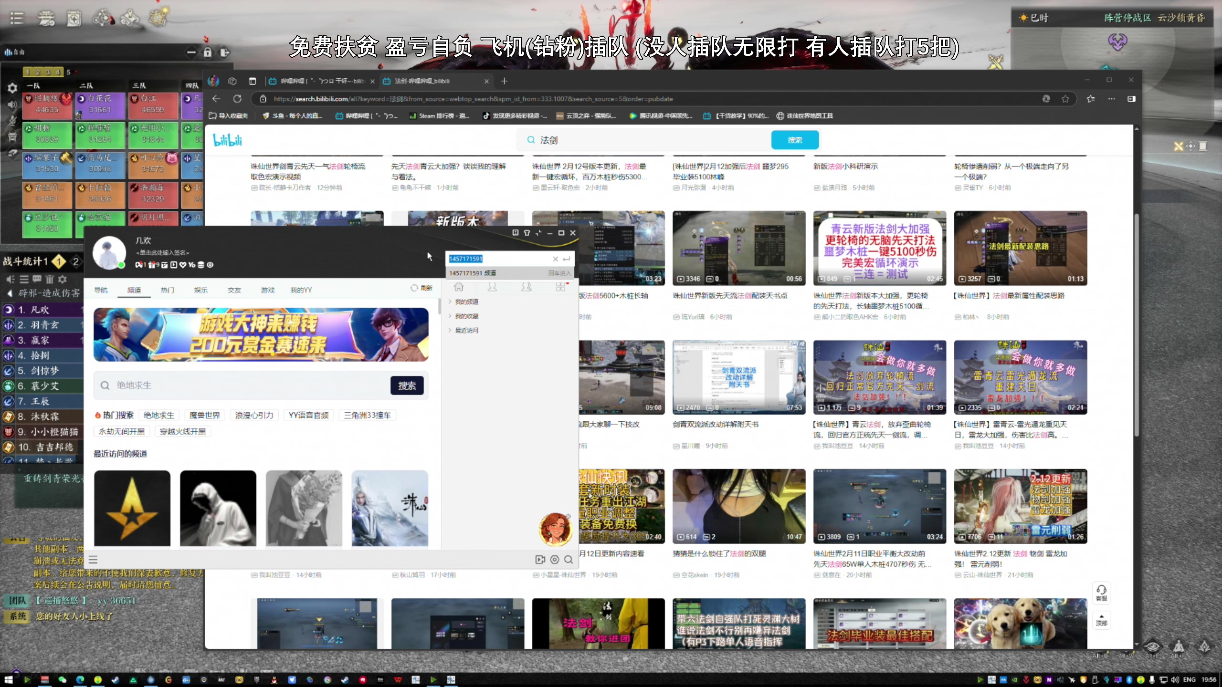Click the Edge address bar URL

473,99
